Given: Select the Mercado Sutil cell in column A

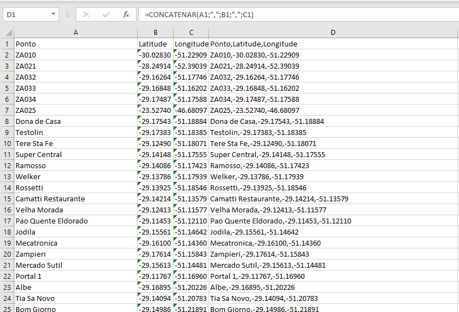Looking at the screenshot, I should [76, 265].
